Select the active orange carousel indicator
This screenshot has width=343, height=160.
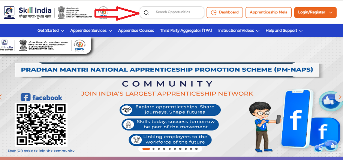pos(146,149)
